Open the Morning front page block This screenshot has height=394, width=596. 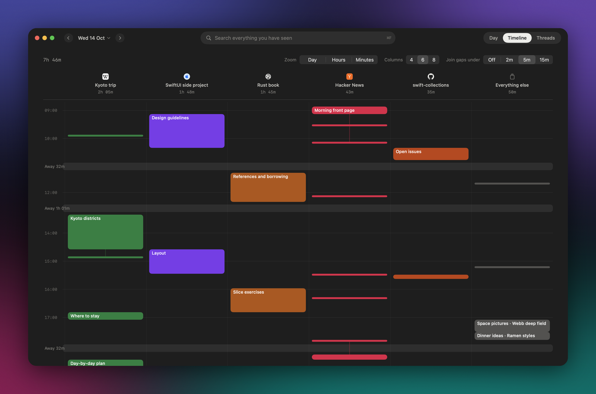[349, 110]
